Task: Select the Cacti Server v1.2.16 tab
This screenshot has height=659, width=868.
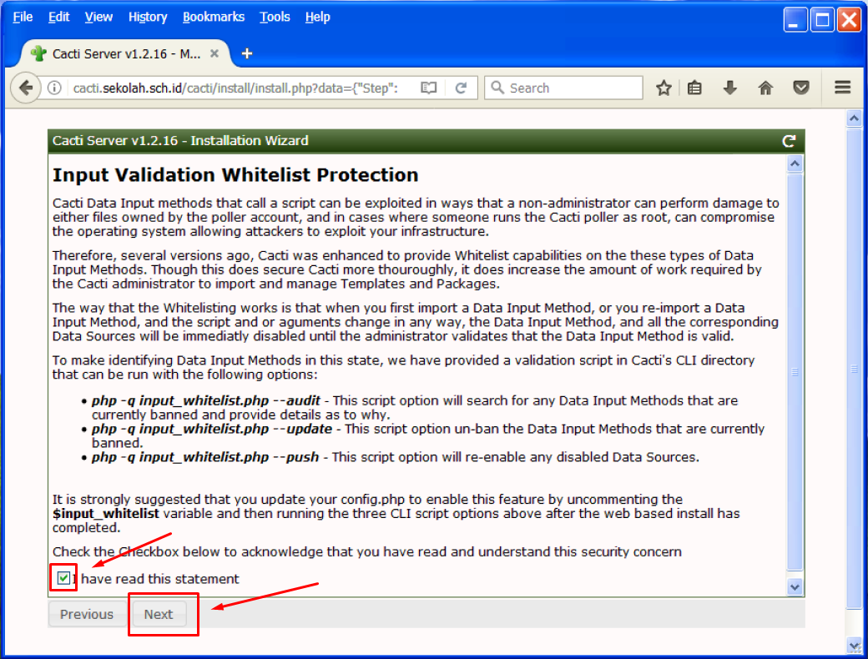Action: pyautogui.click(x=125, y=53)
